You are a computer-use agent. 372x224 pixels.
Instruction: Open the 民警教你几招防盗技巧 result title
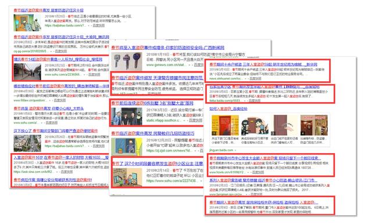[x=153, y=133]
